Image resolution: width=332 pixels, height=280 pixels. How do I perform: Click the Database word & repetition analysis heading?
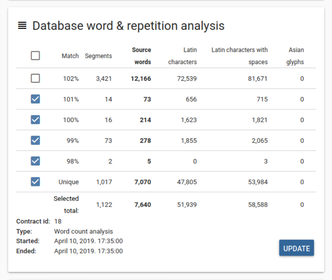[x=128, y=26]
